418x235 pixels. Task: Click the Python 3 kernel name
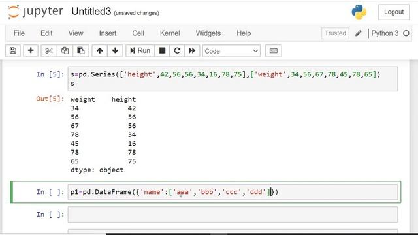point(385,33)
